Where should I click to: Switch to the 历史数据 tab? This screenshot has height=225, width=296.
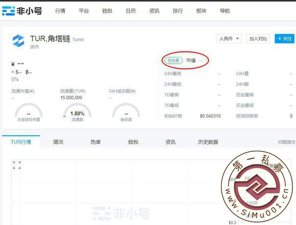[x=208, y=142]
